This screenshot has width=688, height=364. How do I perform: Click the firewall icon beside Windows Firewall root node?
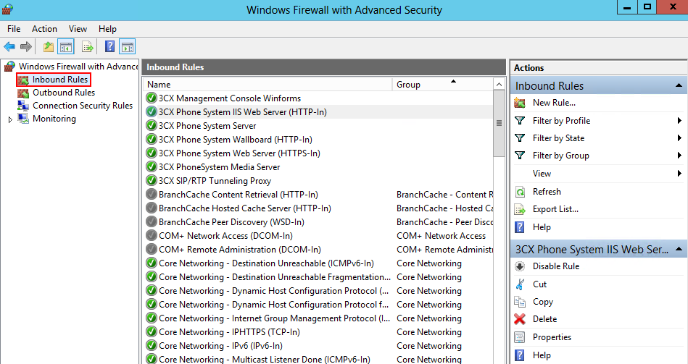(9, 67)
